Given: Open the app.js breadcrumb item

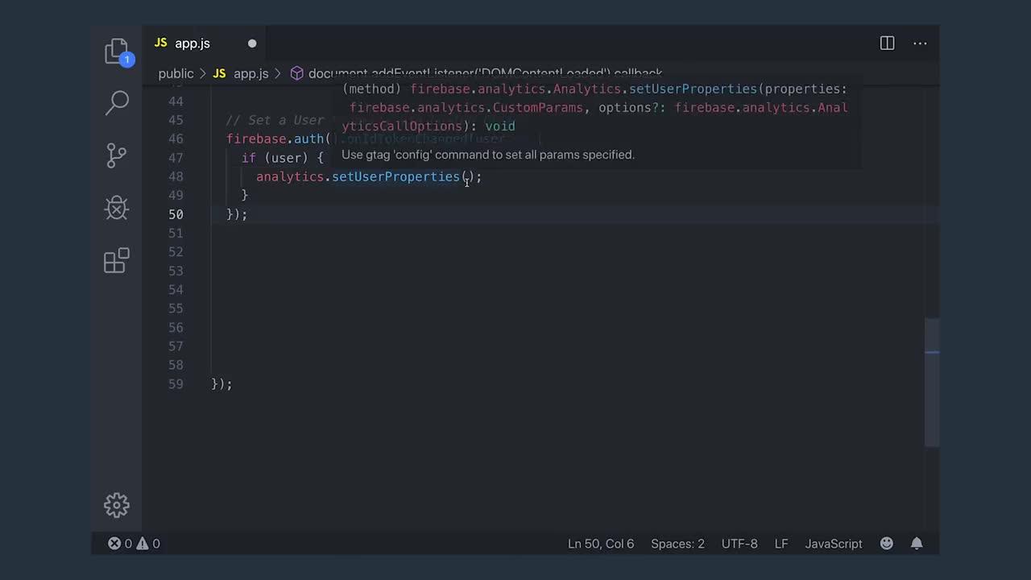Looking at the screenshot, I should click(251, 73).
